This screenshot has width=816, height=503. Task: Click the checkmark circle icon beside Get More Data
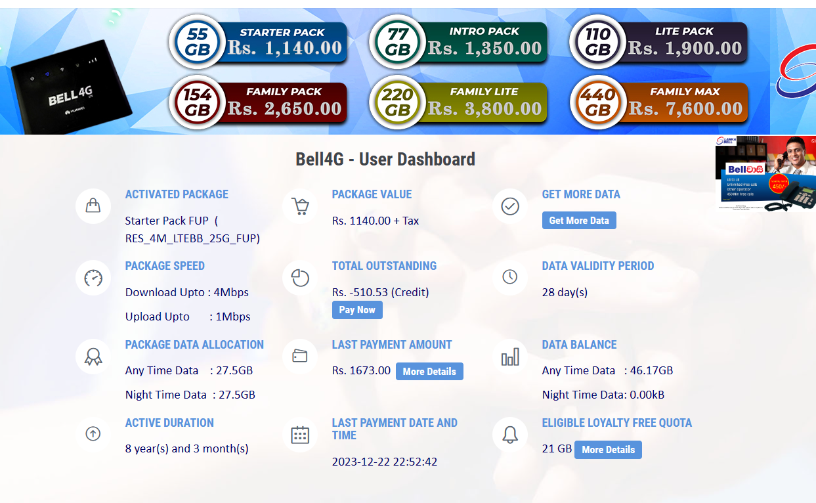click(510, 206)
